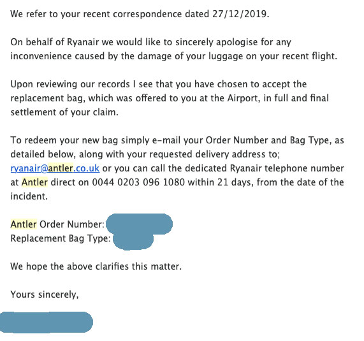Click the 'settlement of your claim.' line
Viewport: 364px width, 341px height.
coord(64,112)
